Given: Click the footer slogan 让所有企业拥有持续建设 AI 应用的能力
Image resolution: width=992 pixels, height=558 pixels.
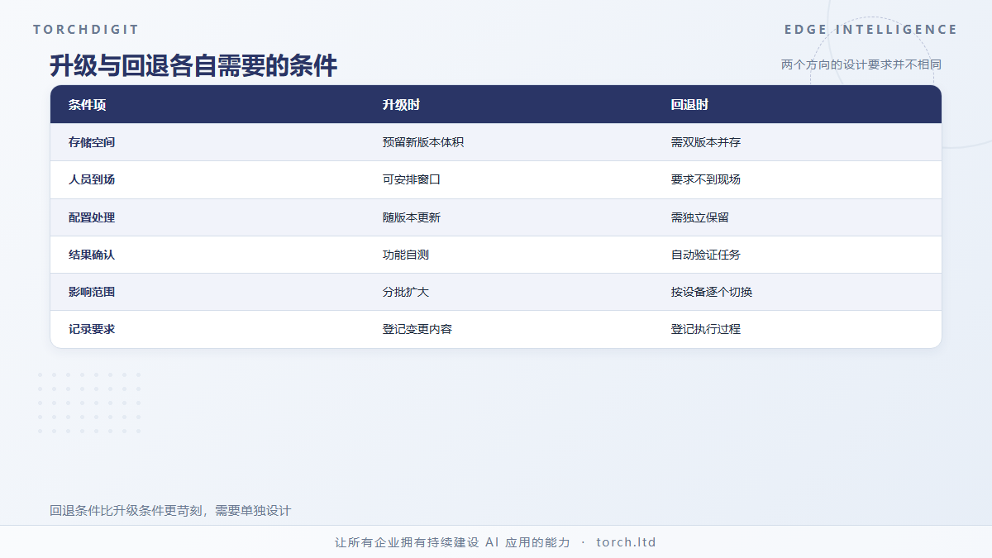Looking at the screenshot, I should tap(452, 542).
